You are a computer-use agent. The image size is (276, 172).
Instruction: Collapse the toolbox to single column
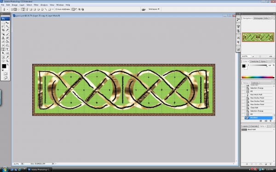(2, 14)
